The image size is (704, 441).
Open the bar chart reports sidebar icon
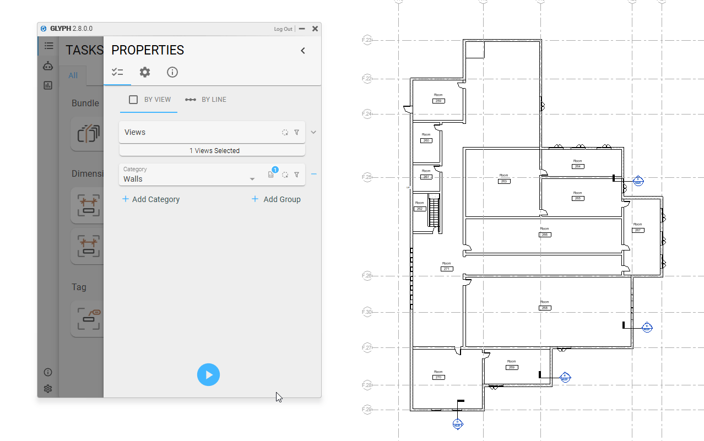(48, 85)
